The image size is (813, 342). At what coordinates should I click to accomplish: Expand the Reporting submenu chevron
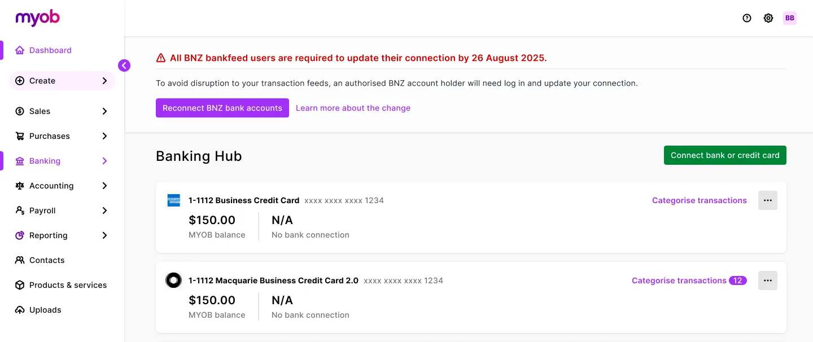104,235
